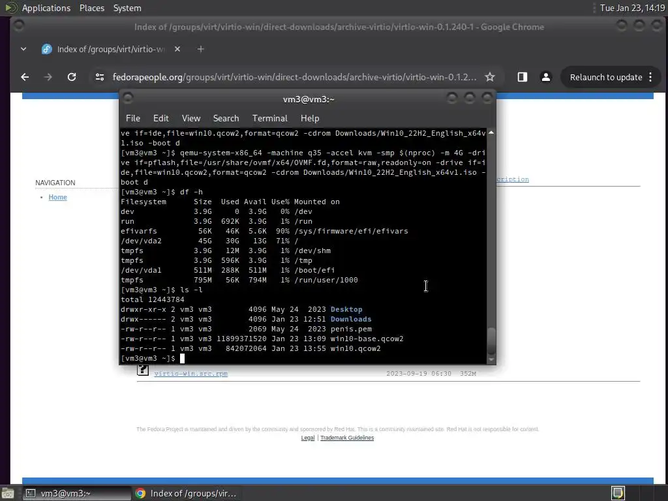Follow the Home navigation link
The height and width of the screenshot is (501, 668).
tap(57, 197)
